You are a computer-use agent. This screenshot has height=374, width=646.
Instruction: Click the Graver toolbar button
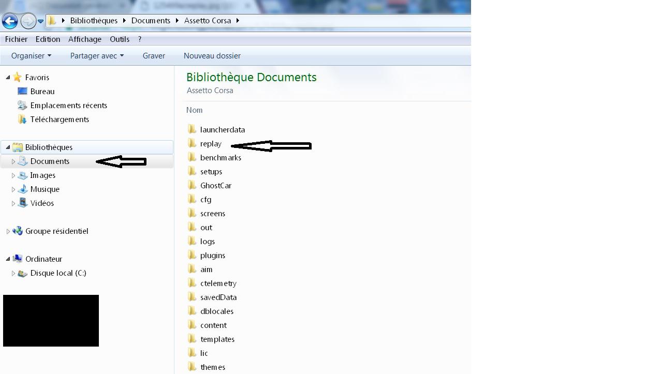[x=154, y=56]
